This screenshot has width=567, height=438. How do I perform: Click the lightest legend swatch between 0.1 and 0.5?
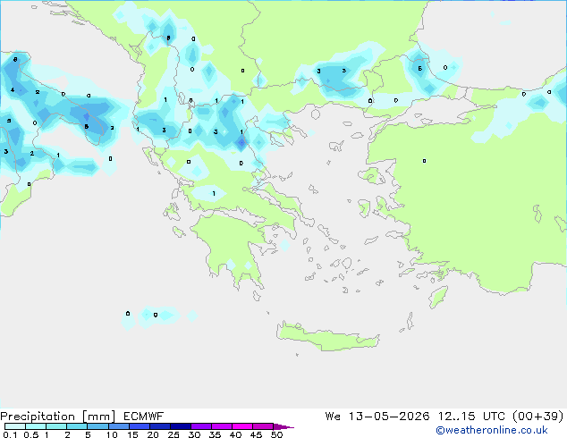point(15,426)
